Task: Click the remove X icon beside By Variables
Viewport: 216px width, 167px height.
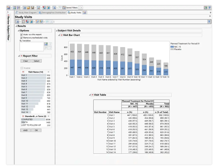Action: (x=46, y=48)
